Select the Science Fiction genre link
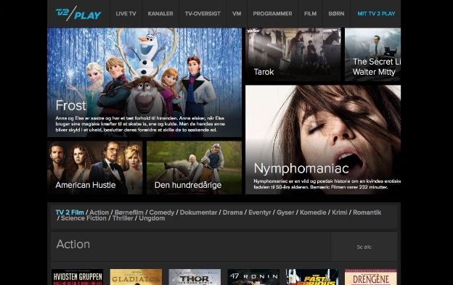Screen dimensions: 453x285 [83, 218]
